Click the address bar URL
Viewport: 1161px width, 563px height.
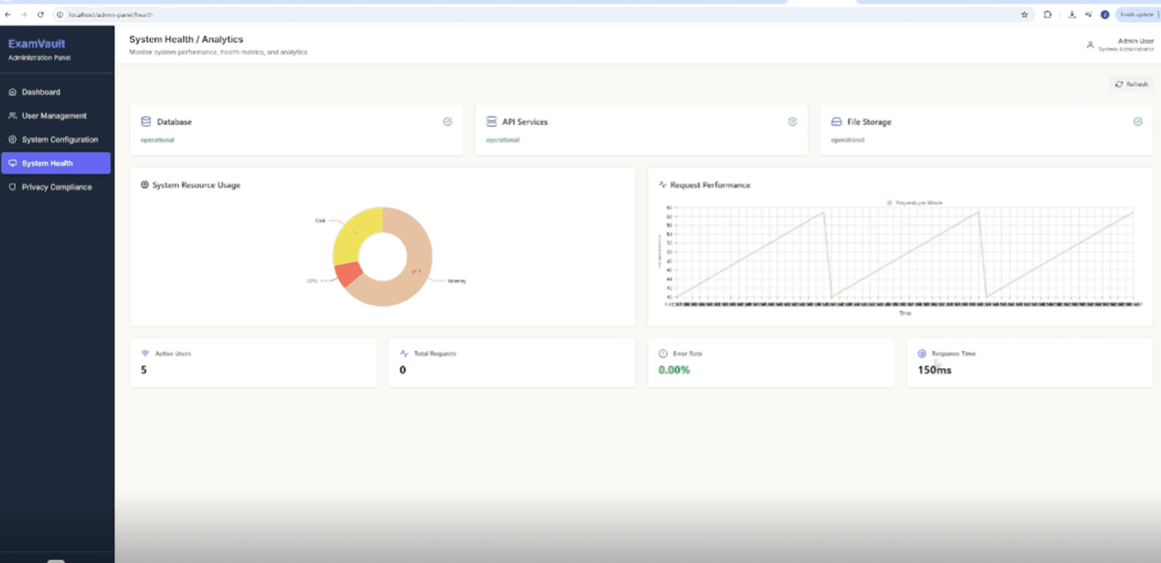[x=111, y=15]
